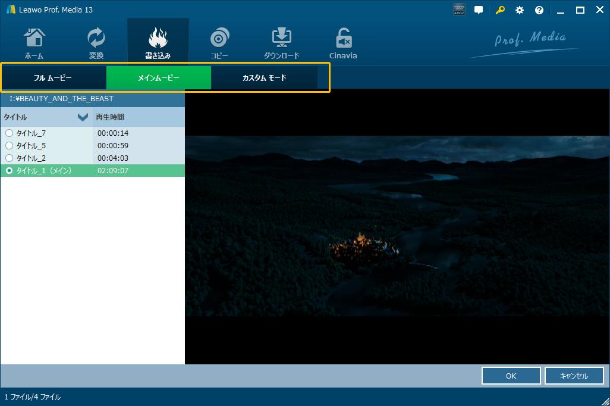Click the キャンセル button
Viewport: 610px width, 406px height.
[574, 376]
